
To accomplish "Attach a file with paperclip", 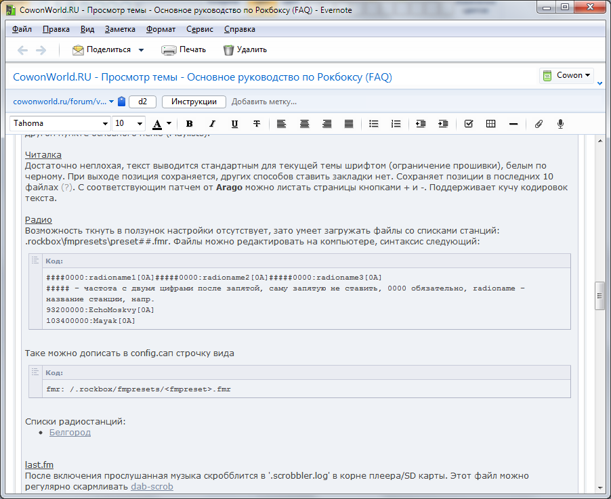I will pyautogui.click(x=539, y=124).
